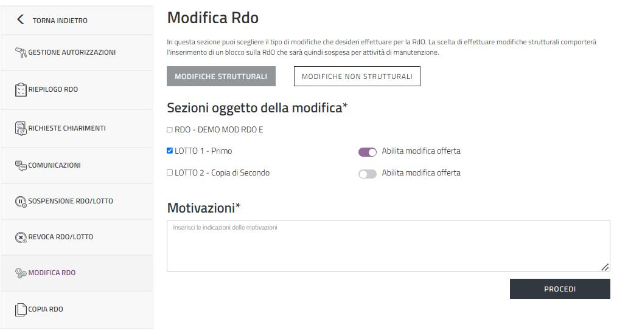Click the Richieste Chiarimenti document icon
This screenshot has width=628, height=331.
pyautogui.click(x=21, y=129)
